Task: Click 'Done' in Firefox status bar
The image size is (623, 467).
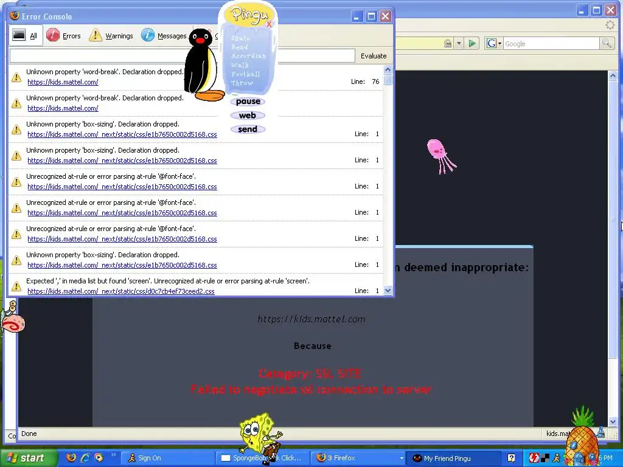Action: point(29,434)
